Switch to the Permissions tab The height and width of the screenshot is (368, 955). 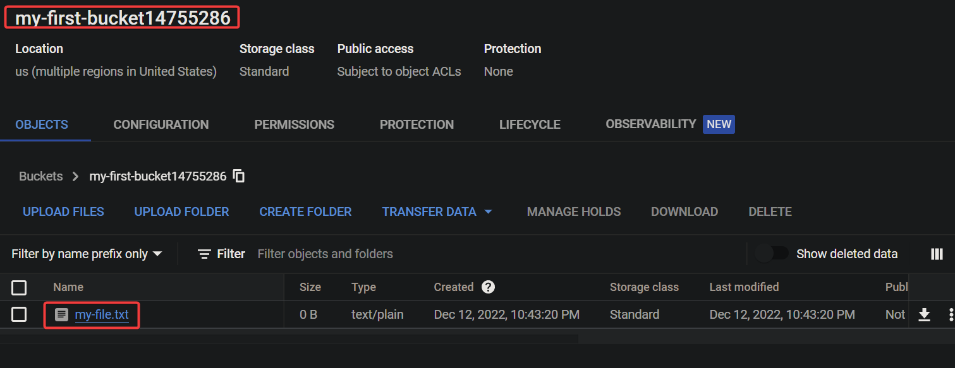tap(294, 124)
